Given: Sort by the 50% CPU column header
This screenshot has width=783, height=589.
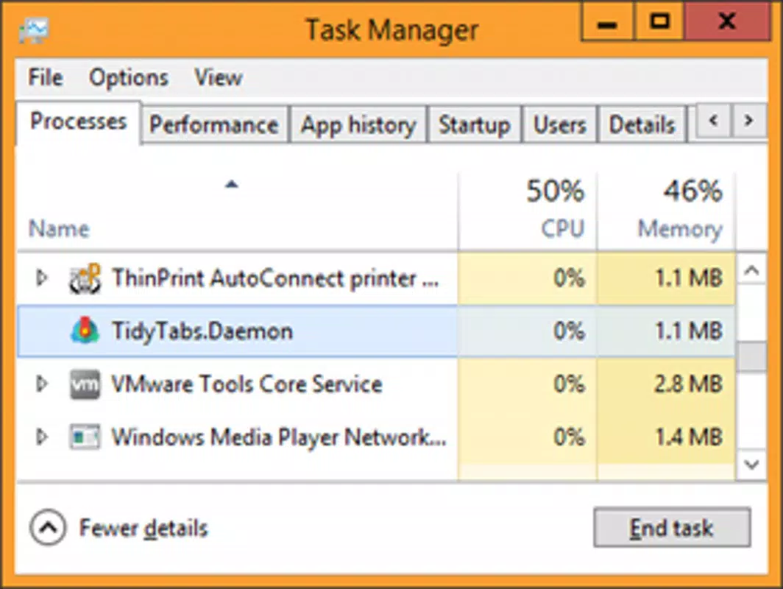Looking at the screenshot, I should pyautogui.click(x=528, y=210).
